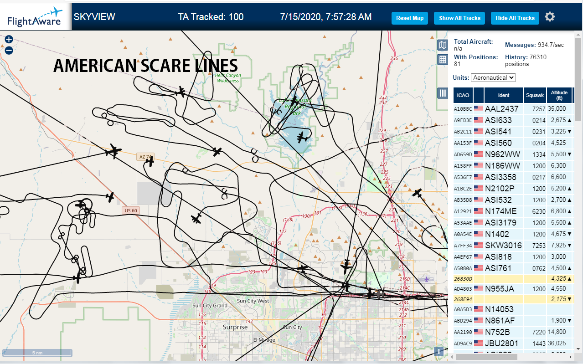Select the purple aircraft icon on map
This screenshot has height=364, width=583.
click(426, 279)
